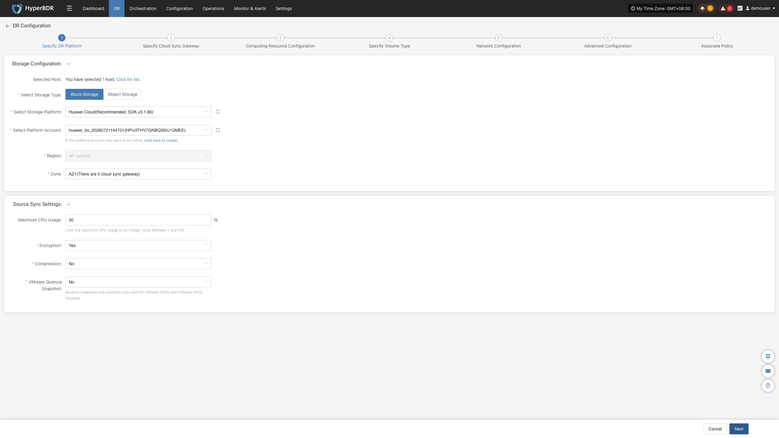This screenshot has height=438, width=779.
Task: Click the 'Advanced Configuration' step label
Action: 608,46
